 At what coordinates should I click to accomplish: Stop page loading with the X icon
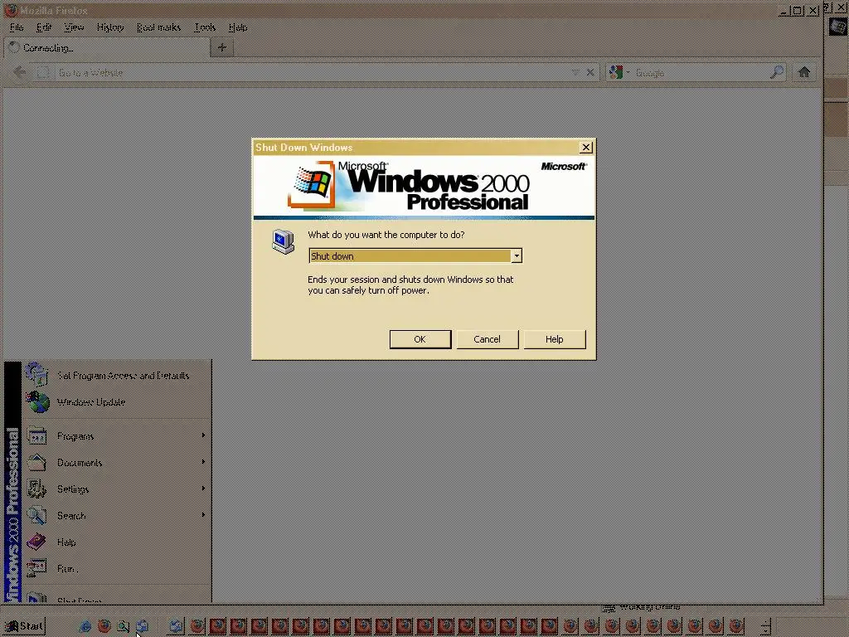pyautogui.click(x=590, y=72)
